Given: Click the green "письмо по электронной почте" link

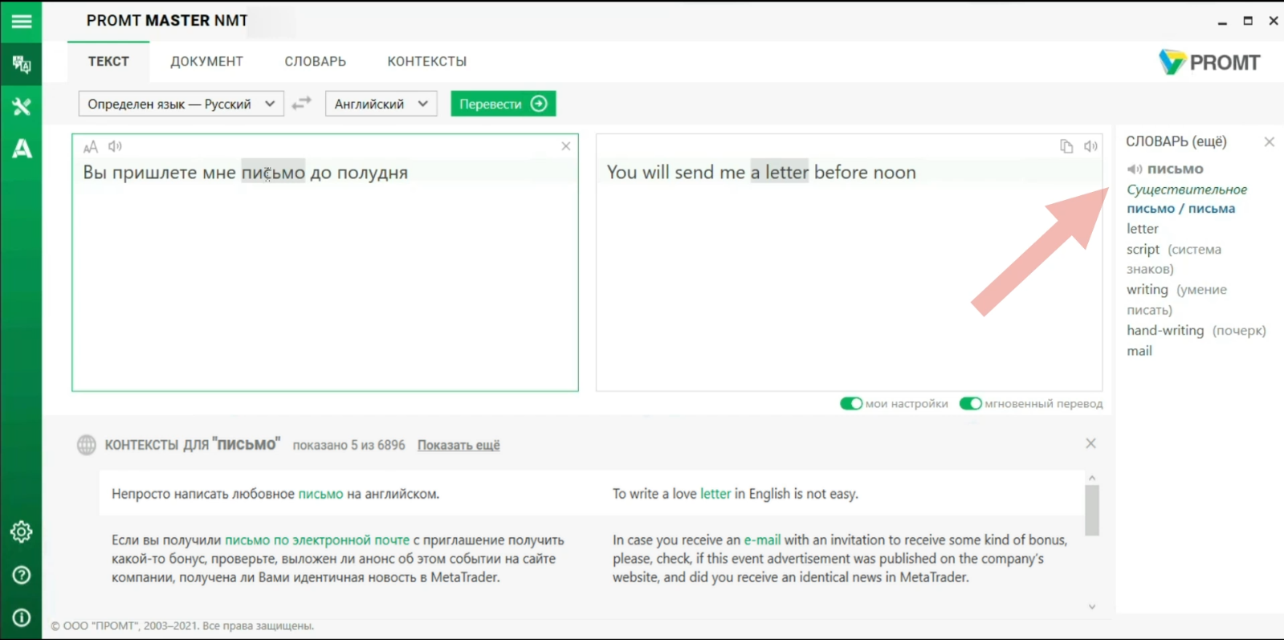Looking at the screenshot, I should (317, 540).
